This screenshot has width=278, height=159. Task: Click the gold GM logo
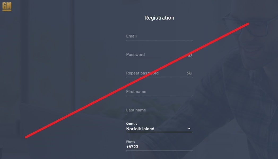[x=7, y=7]
